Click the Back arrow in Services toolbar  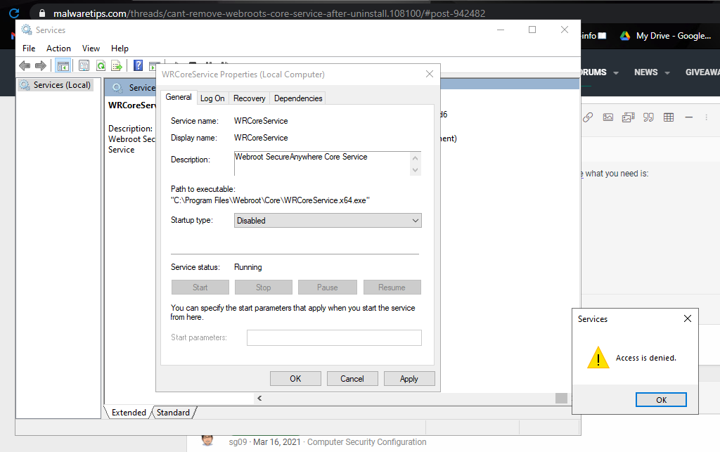(x=25, y=65)
